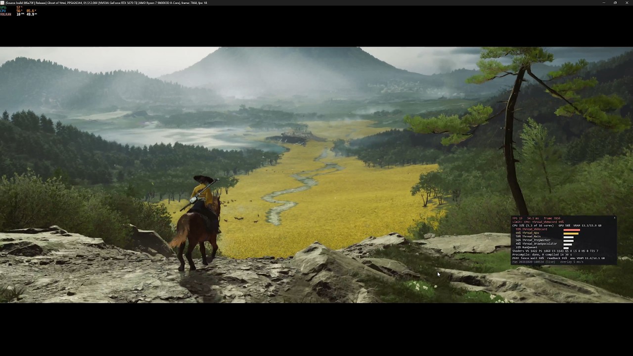Click the emulator app icon in title bar

tap(2, 2)
